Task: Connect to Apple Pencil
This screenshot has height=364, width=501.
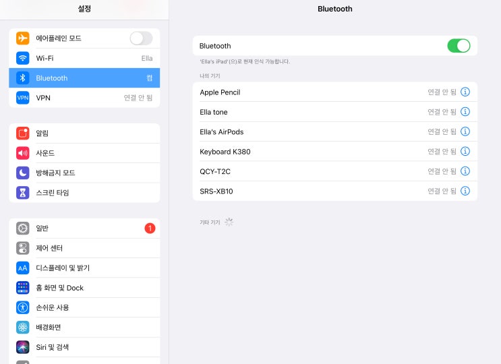Action: pyautogui.click(x=335, y=92)
